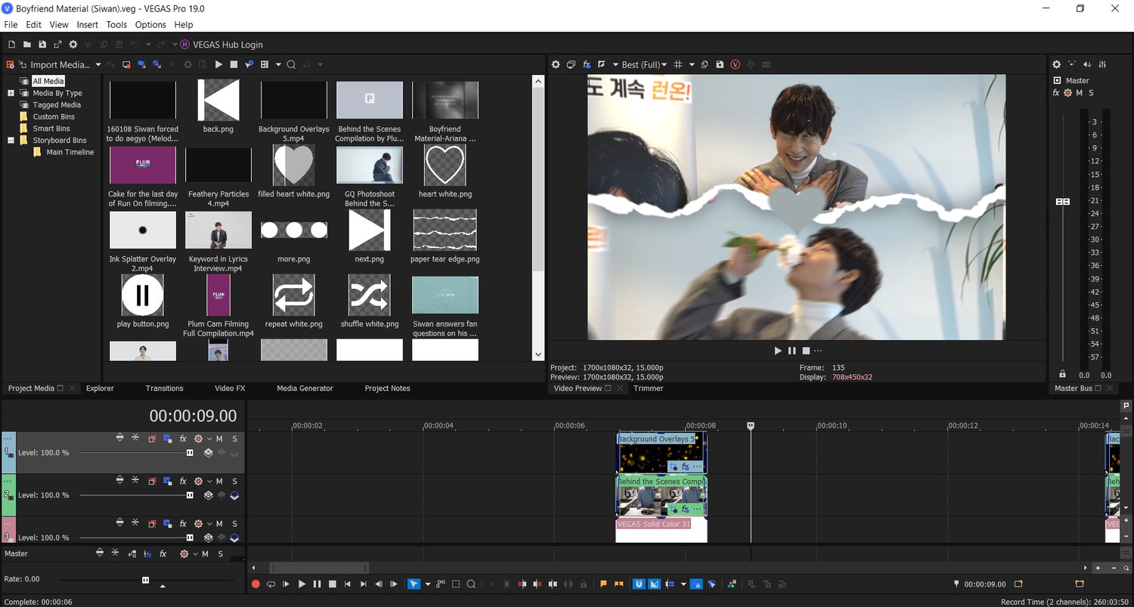Open the Import Media dropdown arrow
The image size is (1134, 607).
click(x=98, y=64)
